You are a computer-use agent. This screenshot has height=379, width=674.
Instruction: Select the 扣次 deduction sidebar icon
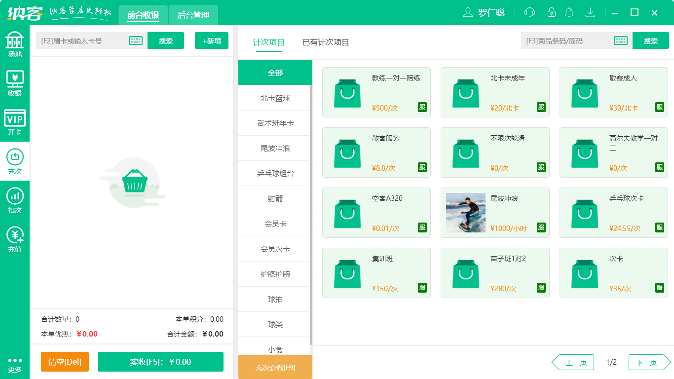point(15,199)
